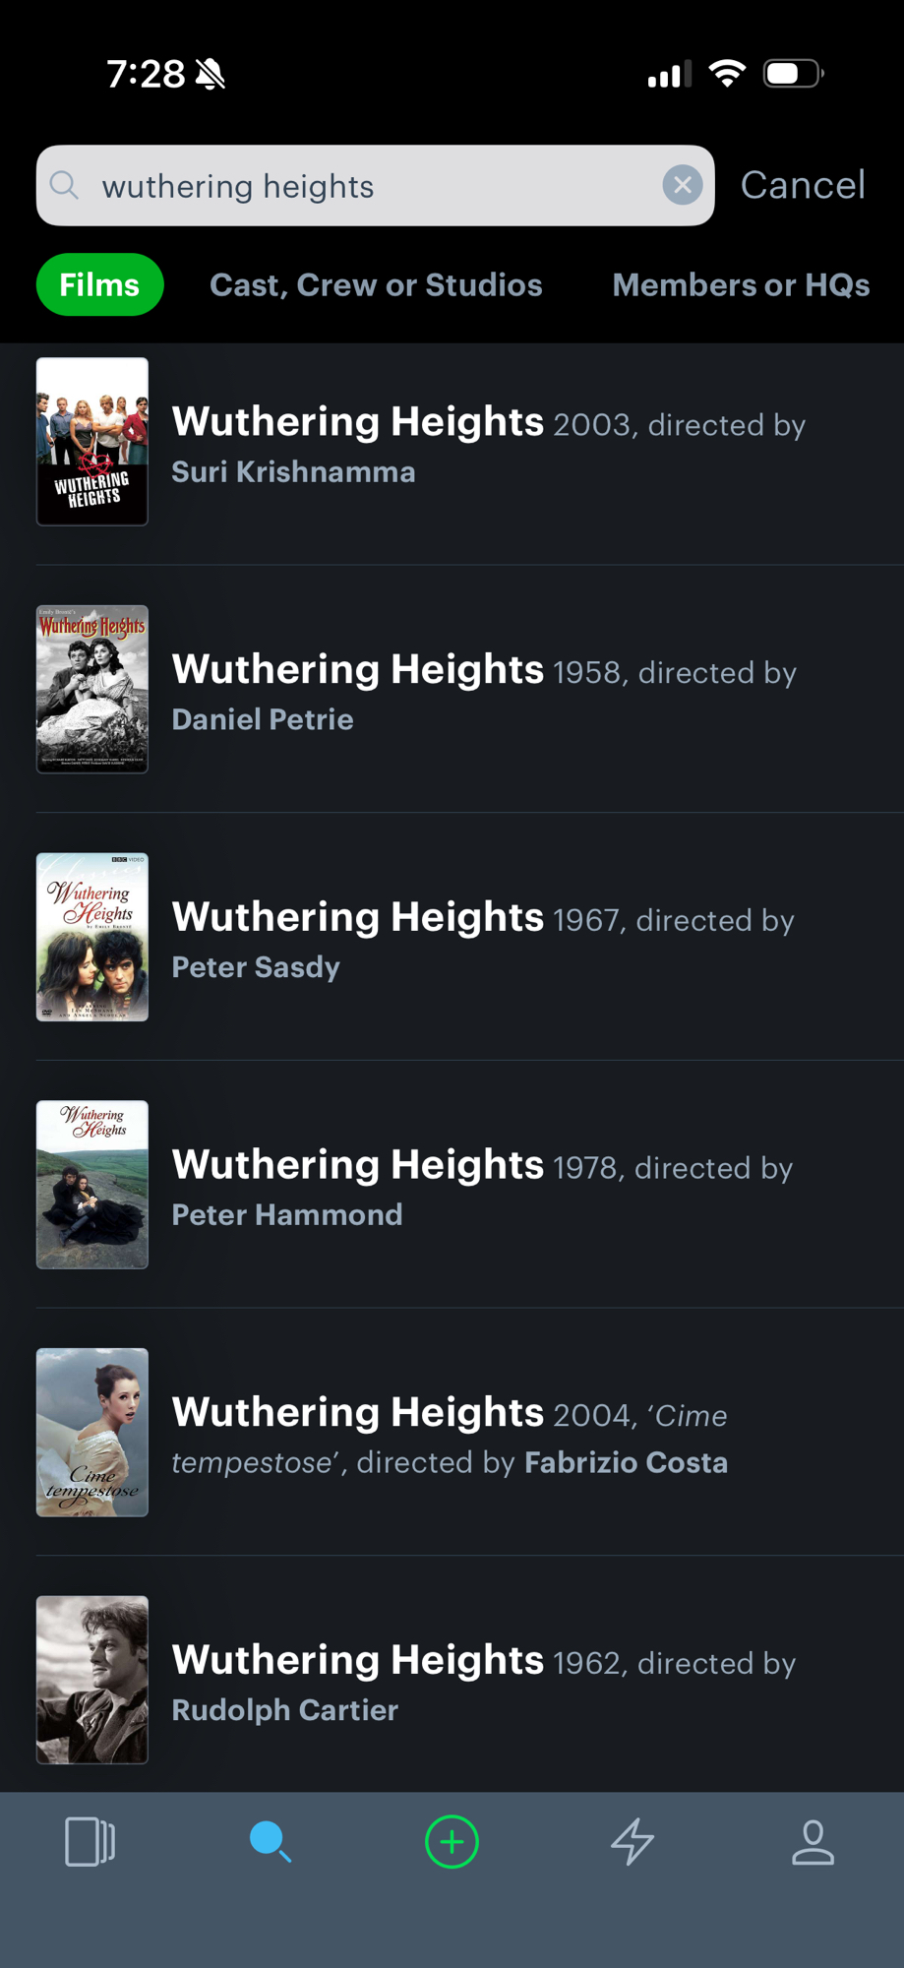Open the films feed icon in bottom bar
This screenshot has height=1968, width=904.
coord(90,1841)
